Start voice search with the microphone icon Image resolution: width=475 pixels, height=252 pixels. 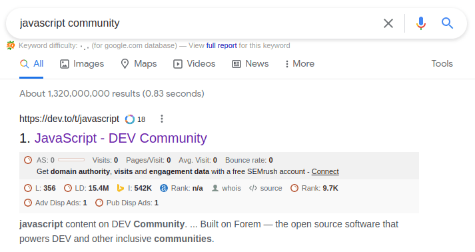coord(421,23)
